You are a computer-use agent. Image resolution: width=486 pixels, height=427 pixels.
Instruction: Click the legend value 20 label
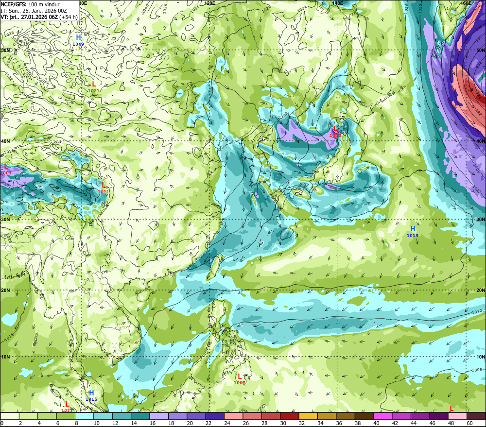(190, 423)
